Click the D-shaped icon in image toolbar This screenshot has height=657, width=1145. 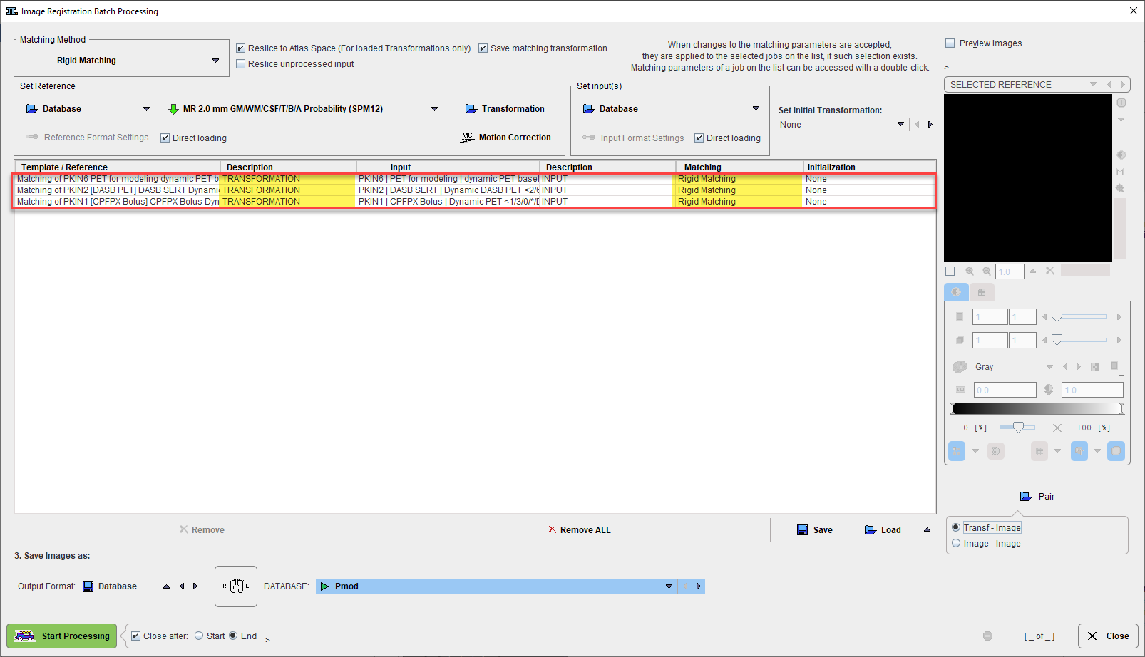tap(996, 451)
